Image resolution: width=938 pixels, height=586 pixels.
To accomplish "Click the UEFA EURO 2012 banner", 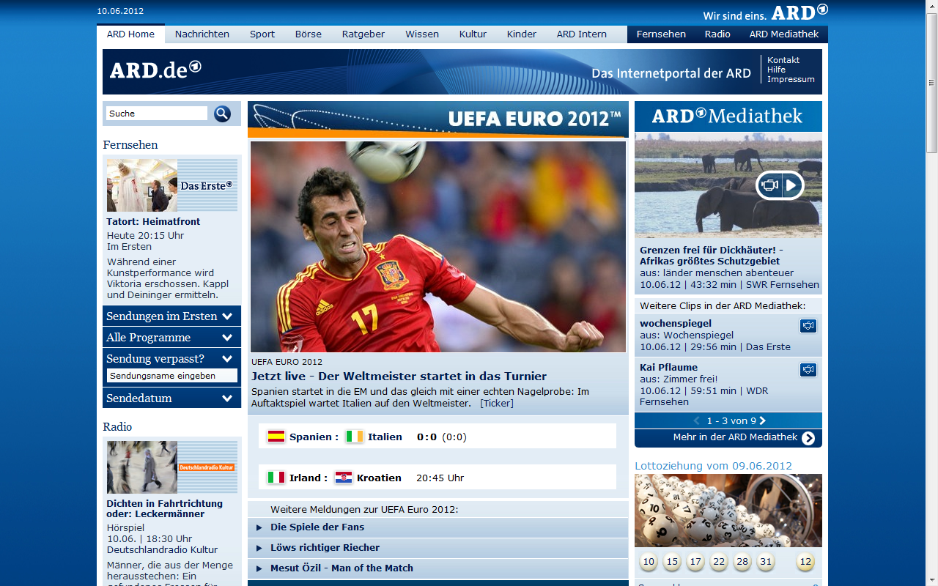I will (x=438, y=119).
